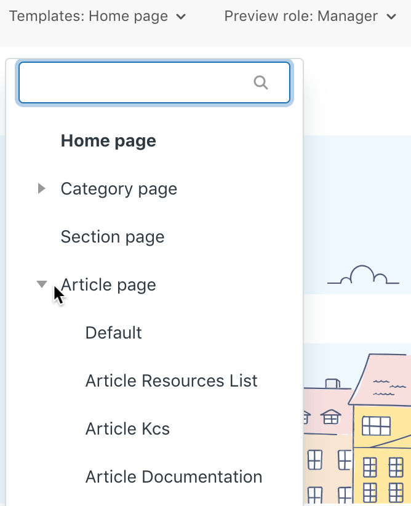Select the Section page template
411x506 pixels.
pyautogui.click(x=112, y=236)
